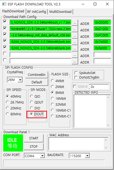Screen dimensions: 114x170
Task: Uncheck the user1.1024.new.2.bin checkbox
Action: [x=5, y=28]
